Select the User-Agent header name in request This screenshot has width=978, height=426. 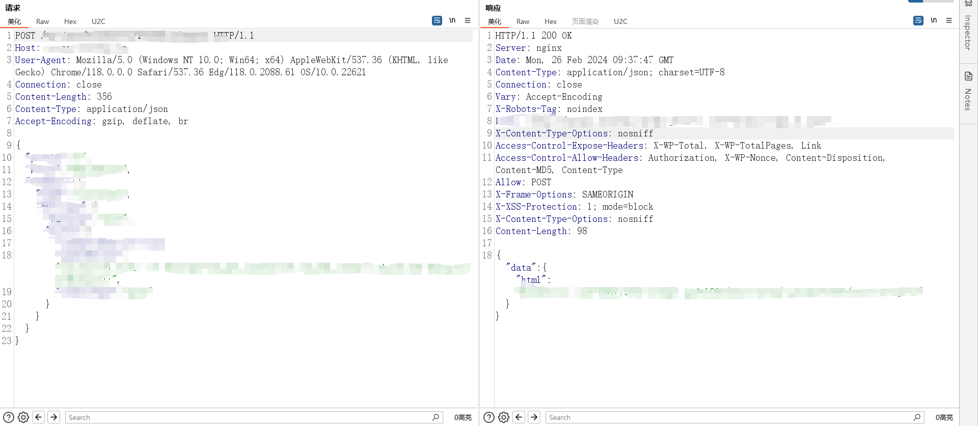click(x=40, y=60)
